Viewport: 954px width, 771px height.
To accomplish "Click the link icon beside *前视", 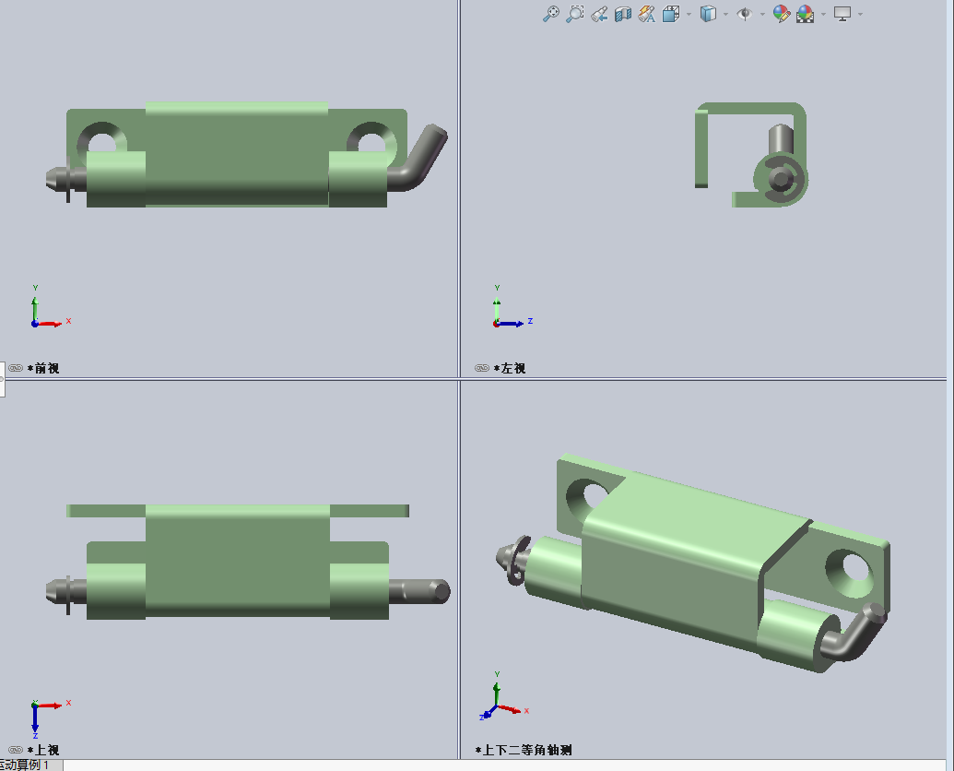I will 16,368.
